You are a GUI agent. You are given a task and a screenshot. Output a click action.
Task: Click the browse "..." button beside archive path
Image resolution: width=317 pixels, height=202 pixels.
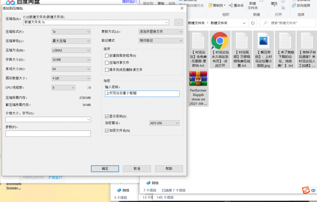point(178,23)
